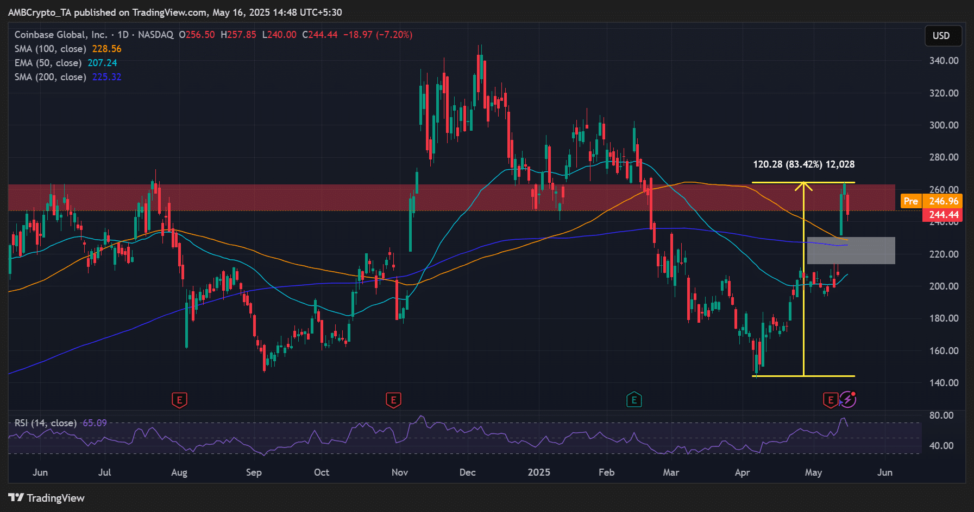Click the AMBCrypto_TA published header text
This screenshot has width=974, height=512.
(175, 12)
